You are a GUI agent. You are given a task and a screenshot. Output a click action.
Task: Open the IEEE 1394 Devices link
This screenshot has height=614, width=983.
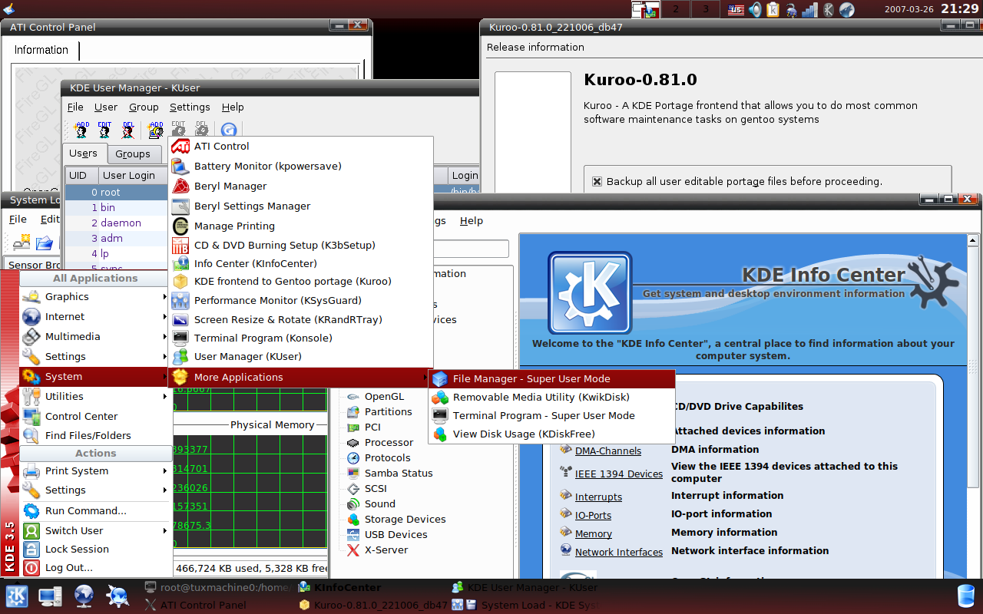point(619,474)
